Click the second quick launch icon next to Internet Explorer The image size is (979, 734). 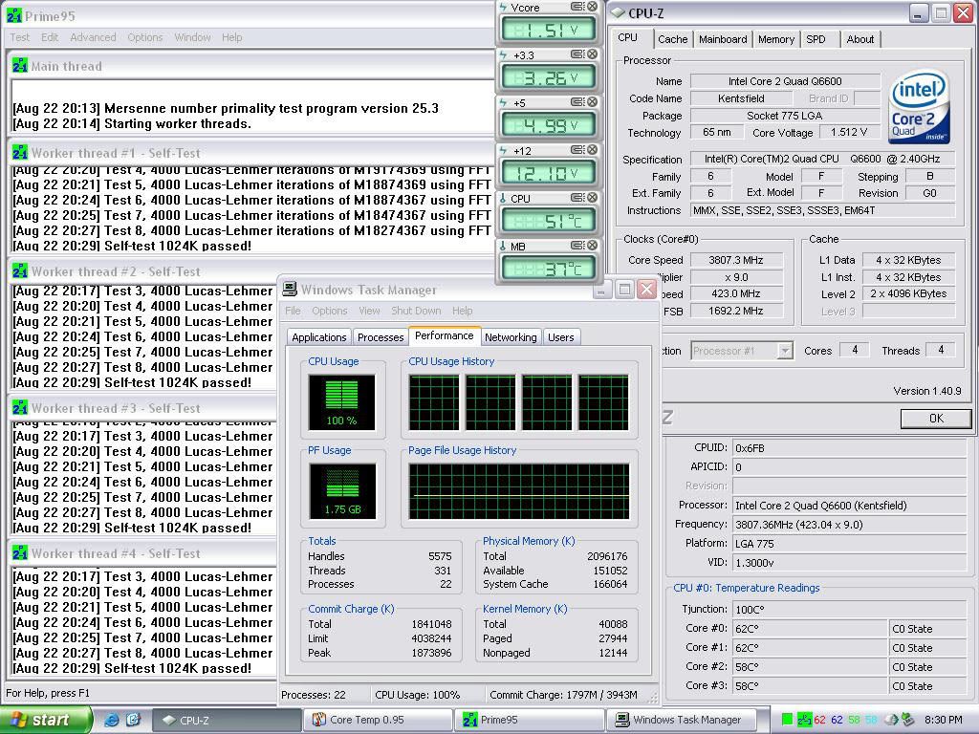pyautogui.click(x=133, y=720)
